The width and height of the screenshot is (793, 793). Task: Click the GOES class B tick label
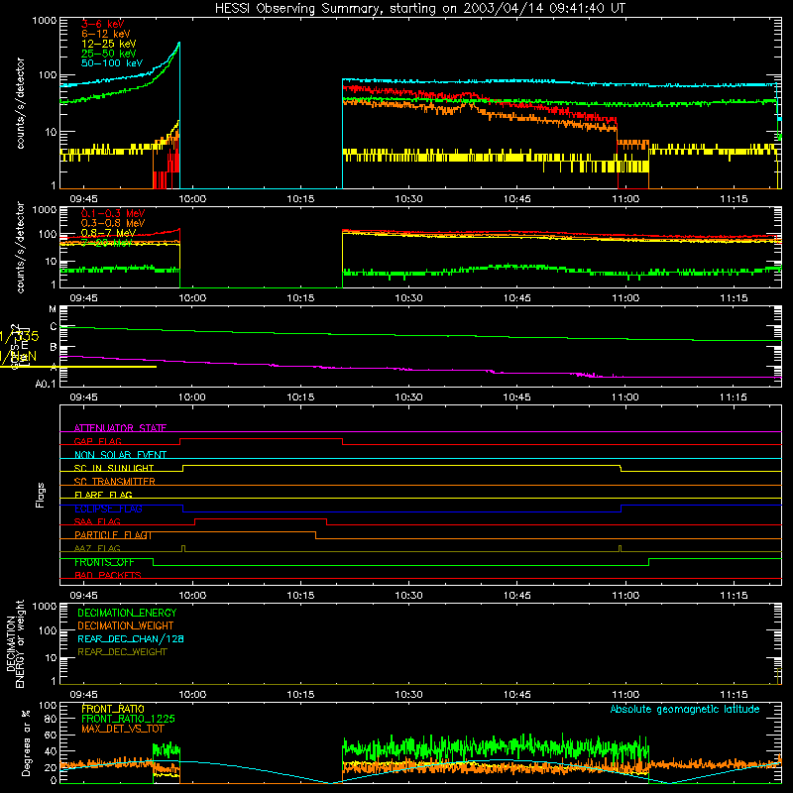(54, 347)
